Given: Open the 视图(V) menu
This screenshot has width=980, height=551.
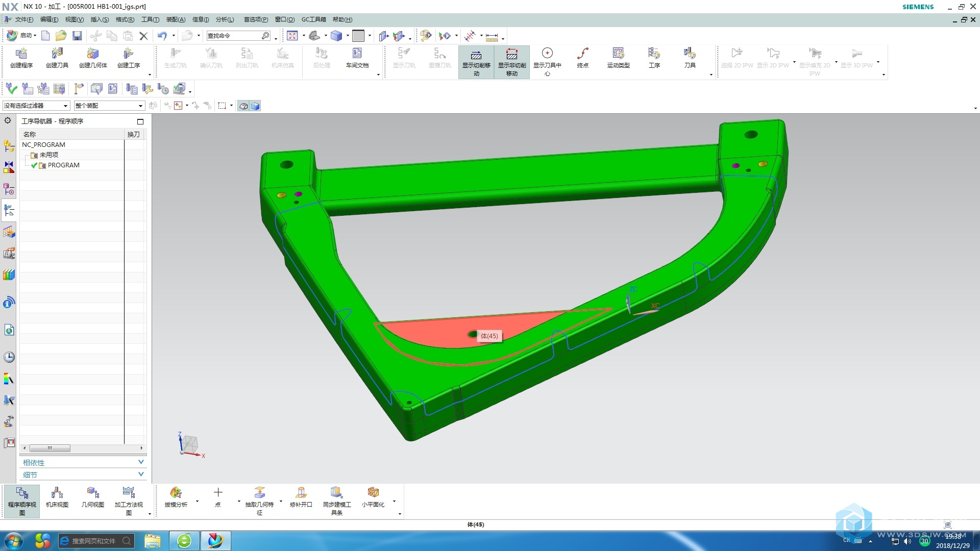Looking at the screenshot, I should point(74,19).
